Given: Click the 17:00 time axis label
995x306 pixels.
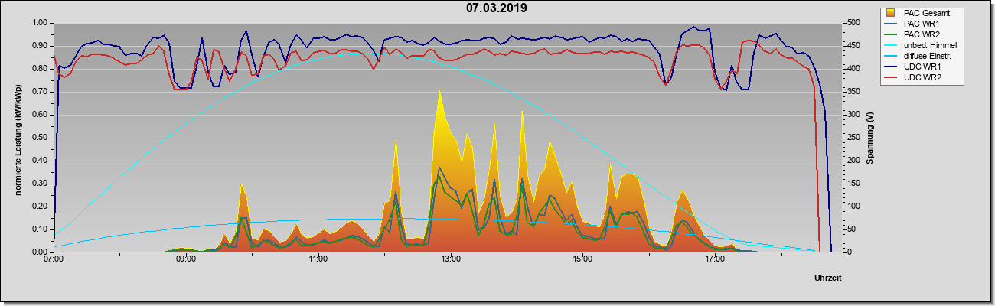Looking at the screenshot, I should click(715, 260).
